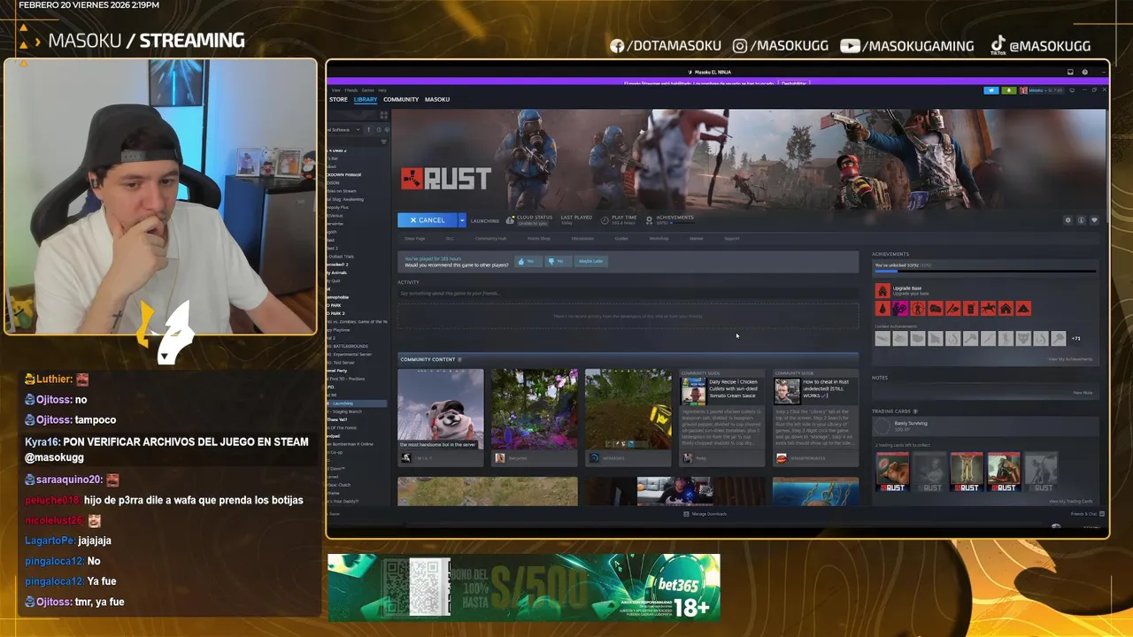Expand the games and software filter dropdown
Image resolution: width=1133 pixels, height=637 pixels.
[x=358, y=129]
